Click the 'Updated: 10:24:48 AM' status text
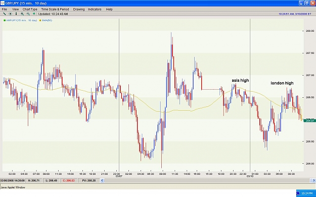Viewport: 316px width, 197px height. (x=53, y=14)
